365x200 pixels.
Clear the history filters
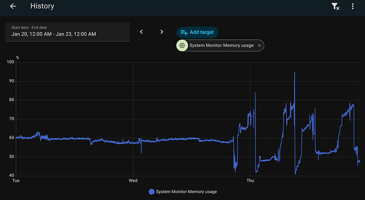point(335,6)
